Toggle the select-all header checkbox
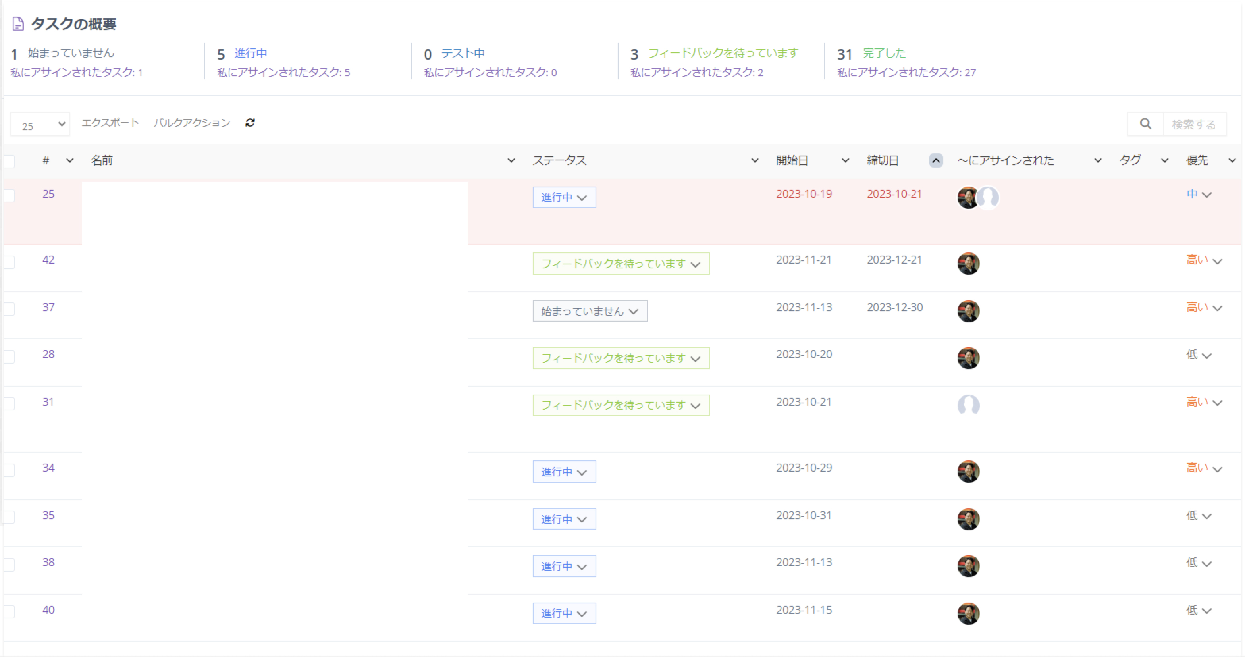This screenshot has height=657, width=1245. 9,161
